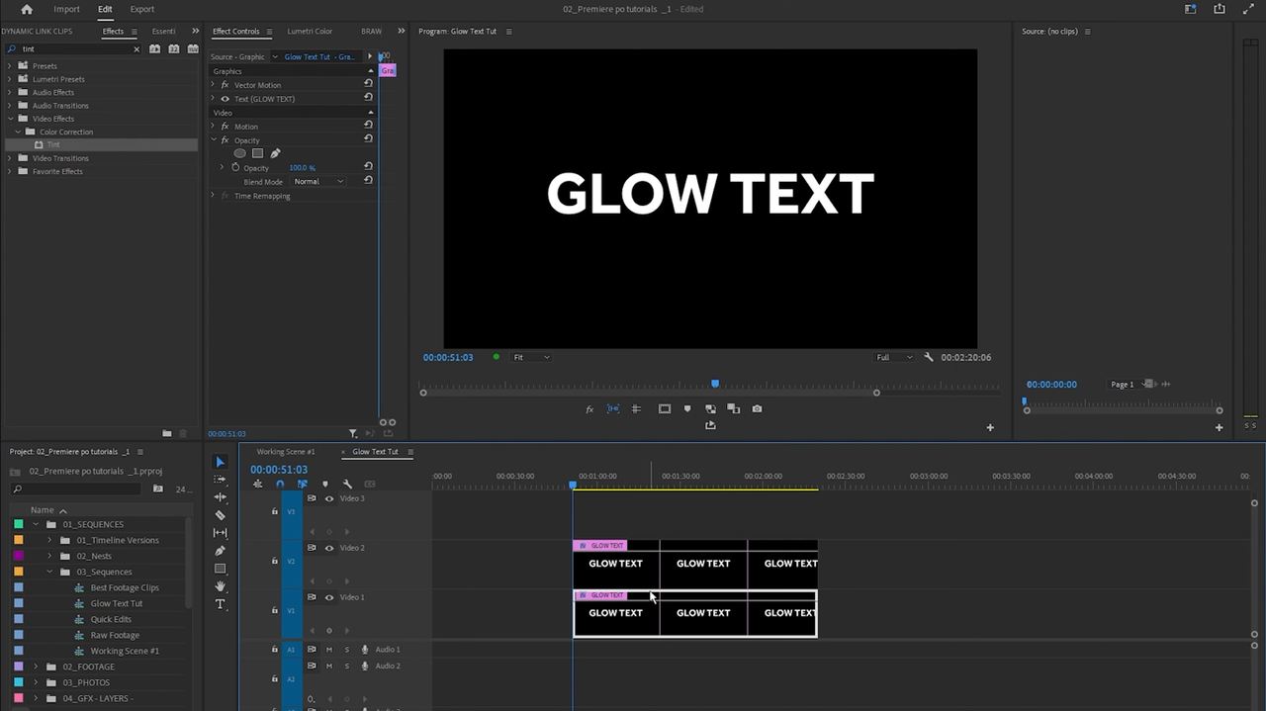Viewport: 1266px width, 711px height.
Task: Select the Hand tool
Action: point(220,586)
